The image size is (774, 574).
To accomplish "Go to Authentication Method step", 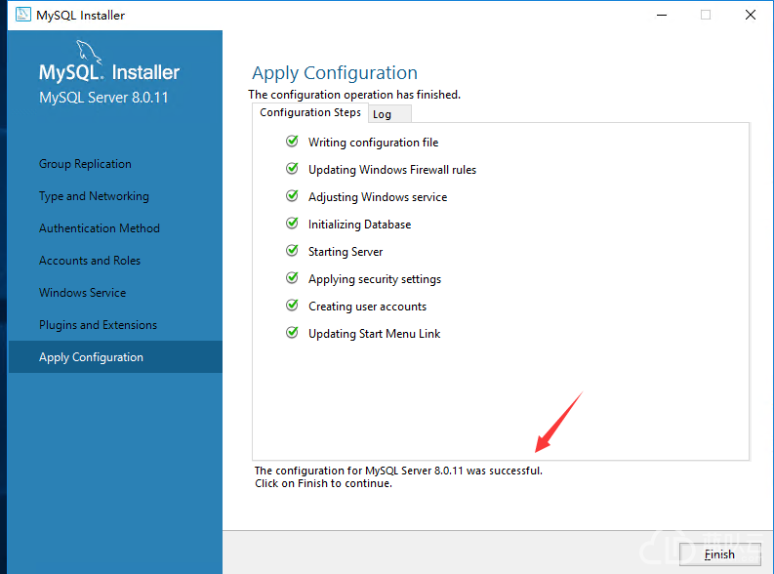I will [x=100, y=228].
